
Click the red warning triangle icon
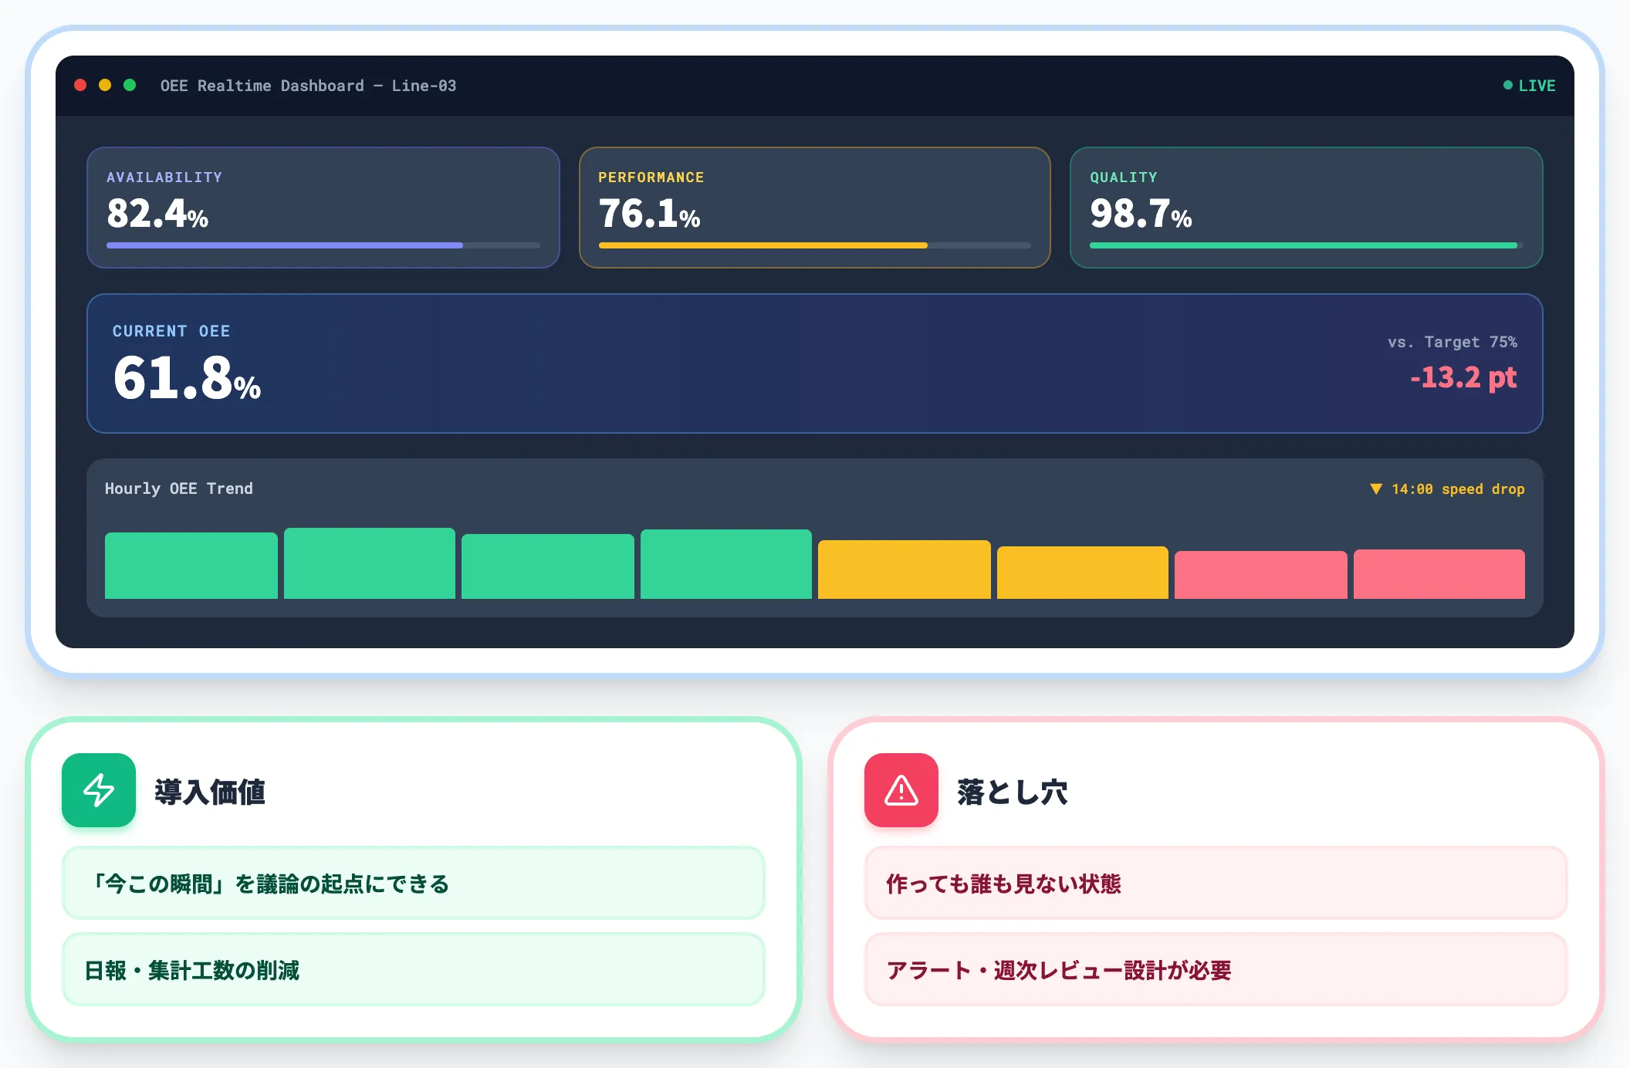(901, 790)
